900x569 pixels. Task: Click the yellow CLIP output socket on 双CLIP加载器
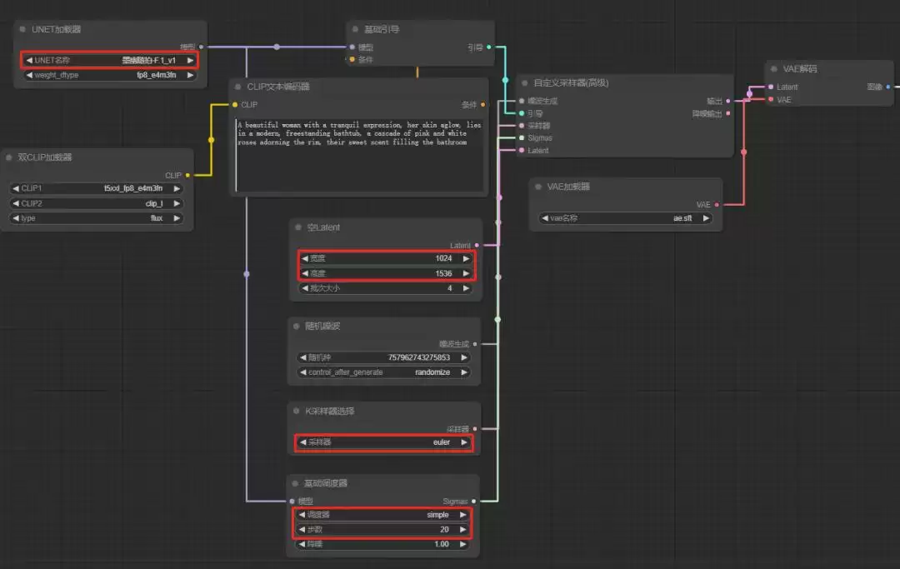pos(187,175)
